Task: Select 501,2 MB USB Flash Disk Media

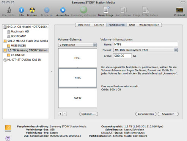Action: click(26, 41)
